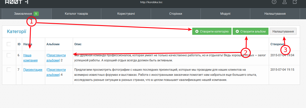The width and height of the screenshot is (306, 108).
Task: Open the Модулі menu tab
Action: 225,14
